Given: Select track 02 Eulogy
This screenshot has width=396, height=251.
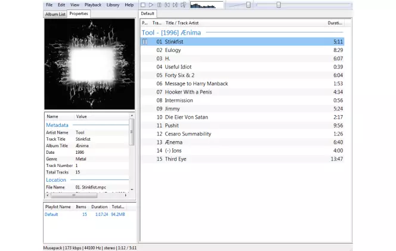Looking at the screenshot, I should coord(242,50).
